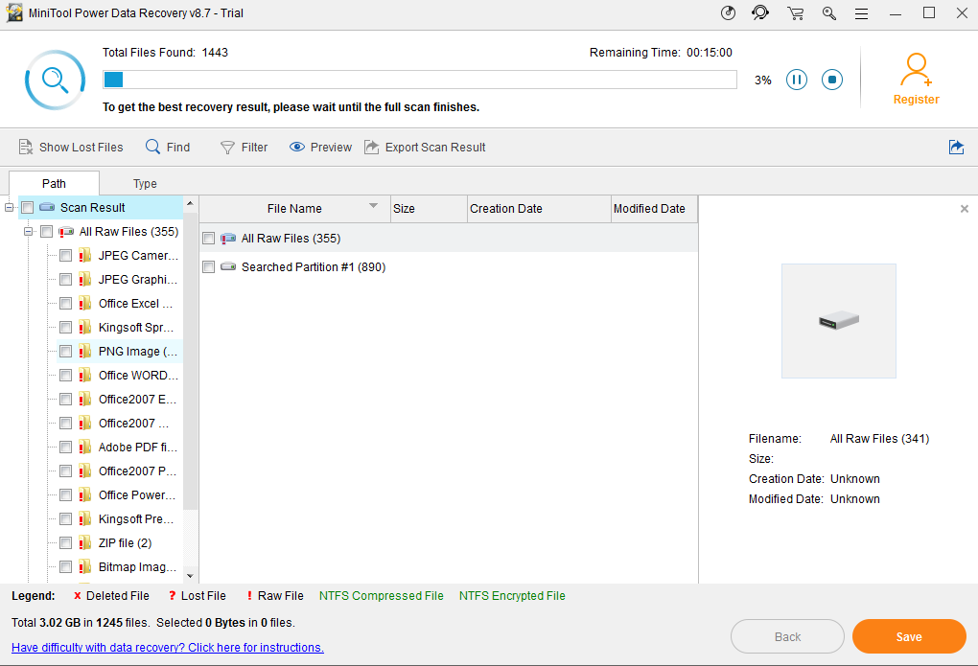Collapse the Scan Result tree node
The height and width of the screenshot is (666, 978).
(9, 208)
